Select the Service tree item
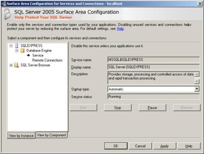The width and height of the screenshot is (204, 154). (38, 55)
